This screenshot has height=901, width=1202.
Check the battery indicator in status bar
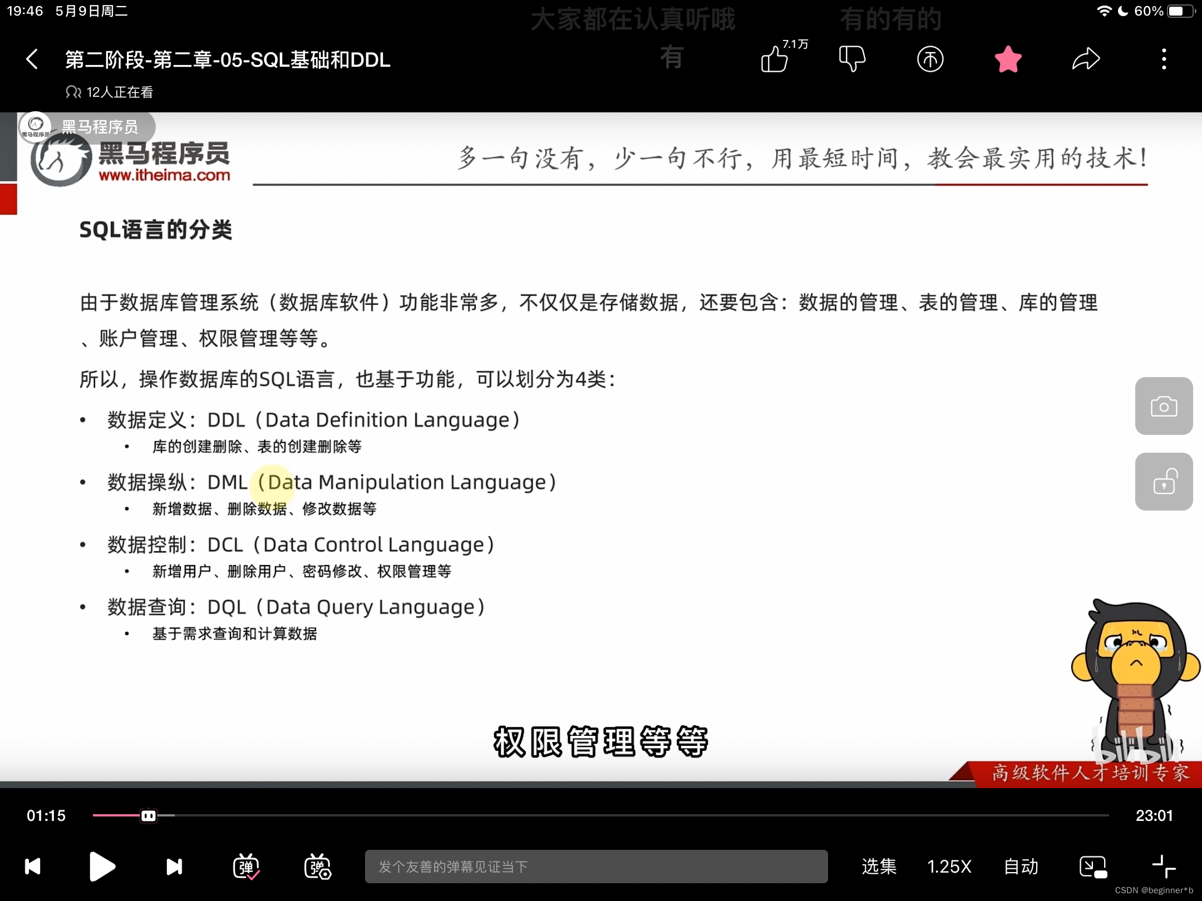tap(1181, 11)
